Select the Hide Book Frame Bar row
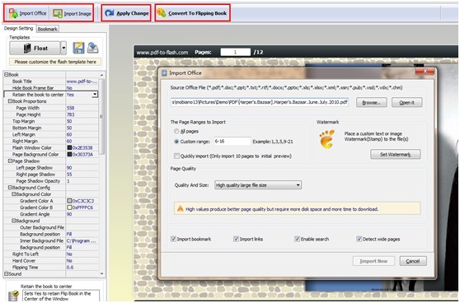Image resolution: width=460 pixels, height=303 pixels. (51, 88)
